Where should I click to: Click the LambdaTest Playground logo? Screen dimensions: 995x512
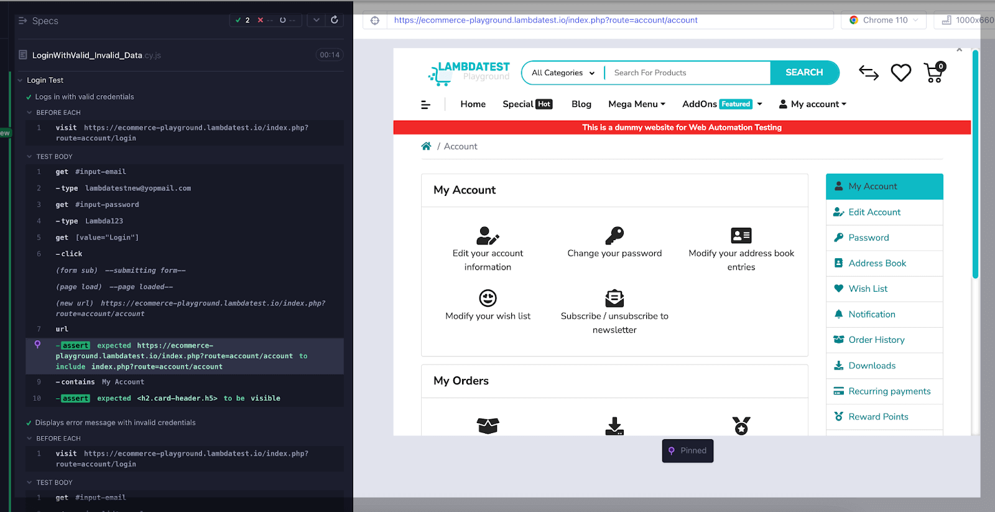[x=469, y=73]
